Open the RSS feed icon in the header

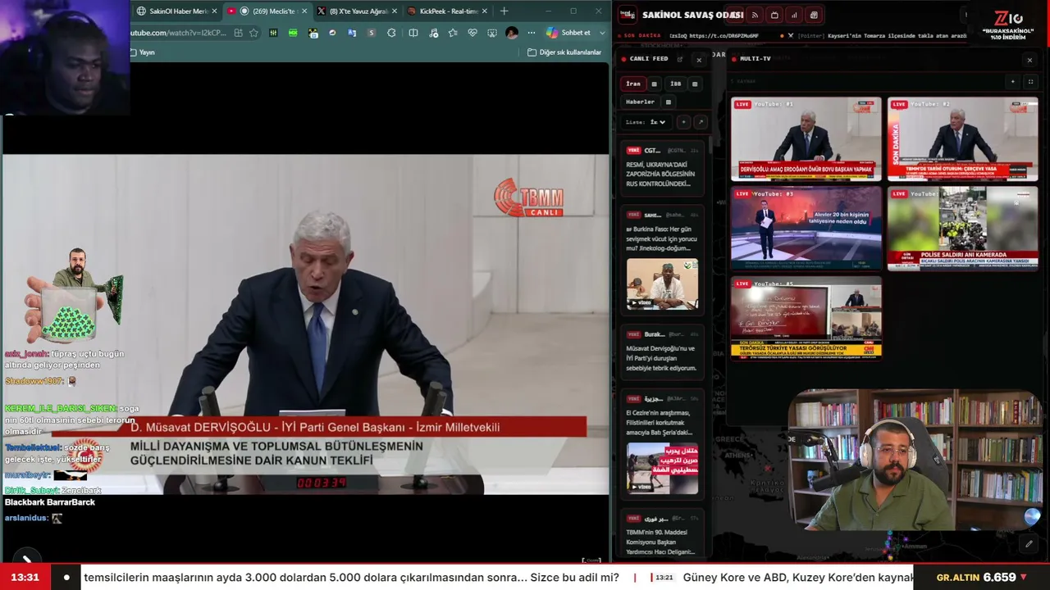754,15
